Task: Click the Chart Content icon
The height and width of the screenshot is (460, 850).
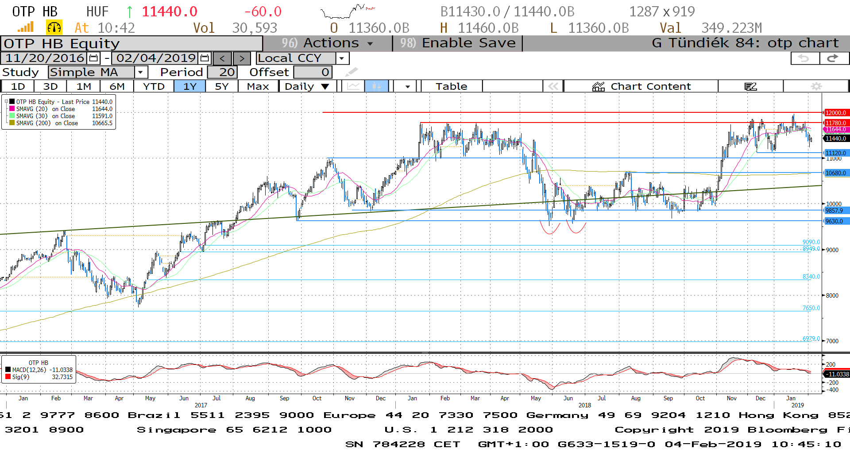Action: pos(599,86)
